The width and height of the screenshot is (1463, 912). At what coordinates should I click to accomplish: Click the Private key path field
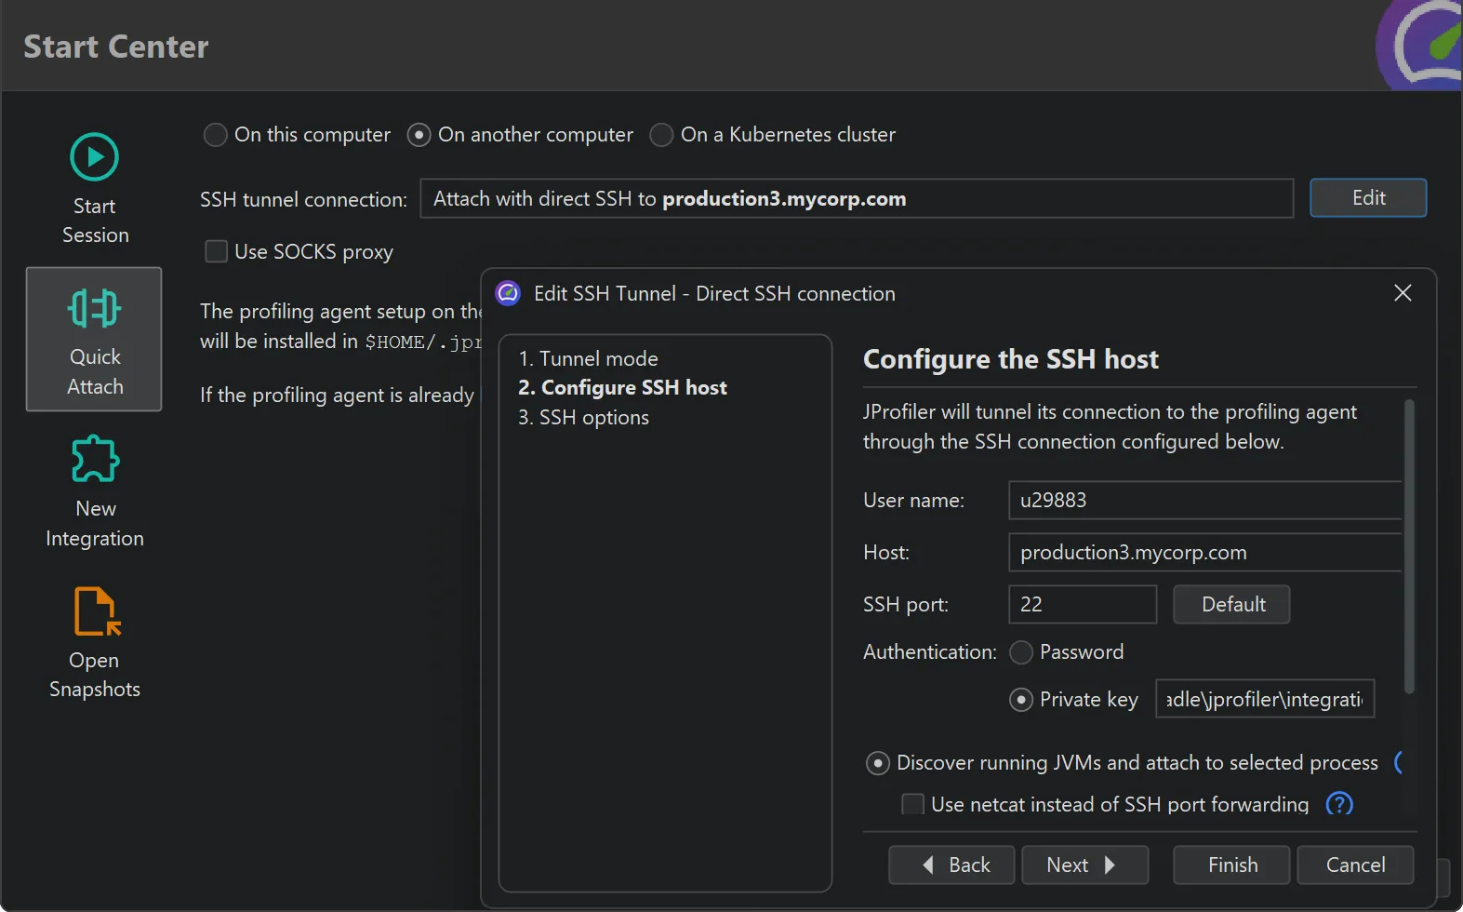(1265, 700)
